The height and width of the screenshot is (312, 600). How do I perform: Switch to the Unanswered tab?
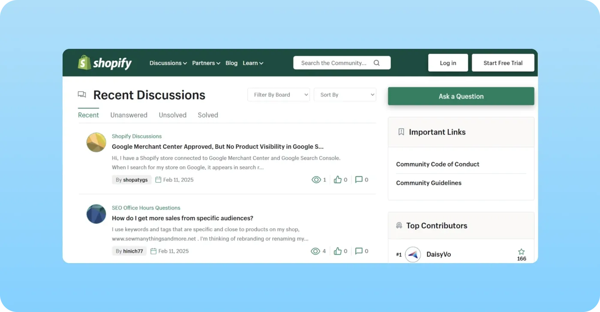pyautogui.click(x=129, y=115)
